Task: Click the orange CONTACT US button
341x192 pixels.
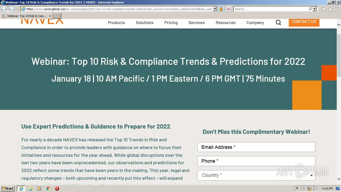Action: (x=304, y=22)
